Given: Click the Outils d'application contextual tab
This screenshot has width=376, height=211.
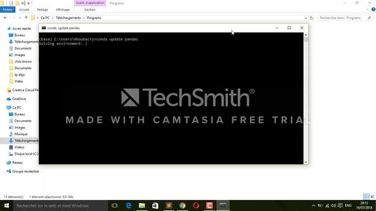Looking at the screenshot, I should point(90,3).
